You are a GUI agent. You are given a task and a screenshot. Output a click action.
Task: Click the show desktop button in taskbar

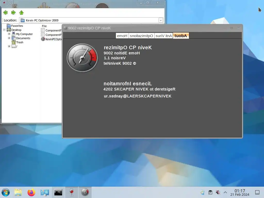(257, 192)
